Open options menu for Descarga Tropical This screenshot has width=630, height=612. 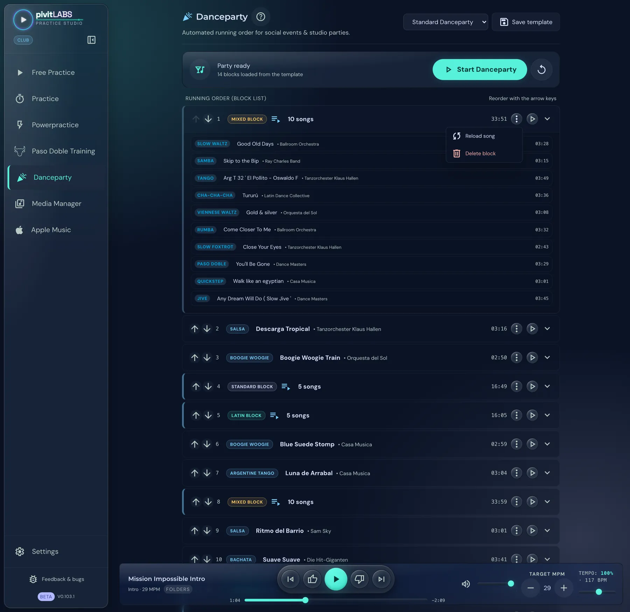click(516, 329)
